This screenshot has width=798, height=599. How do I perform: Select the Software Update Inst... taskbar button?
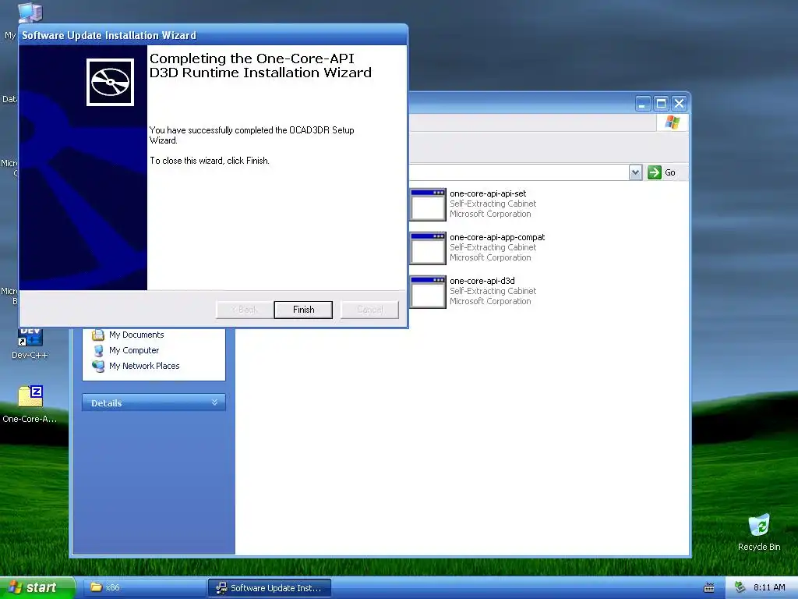(x=269, y=587)
